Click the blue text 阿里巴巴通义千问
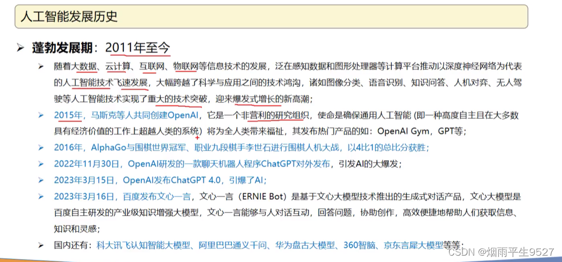562x262 pixels. (232, 245)
